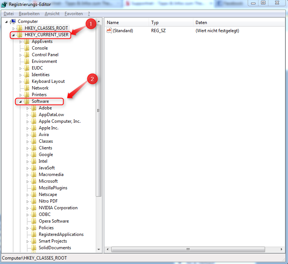The height and width of the screenshot is (264, 288).
Task: Click the tree pane vertical scrollbar thumb
Action: pos(99,111)
